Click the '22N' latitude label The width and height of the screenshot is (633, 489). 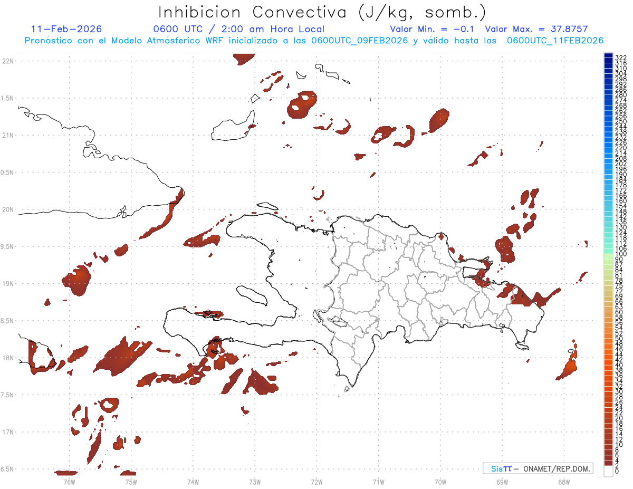8,61
